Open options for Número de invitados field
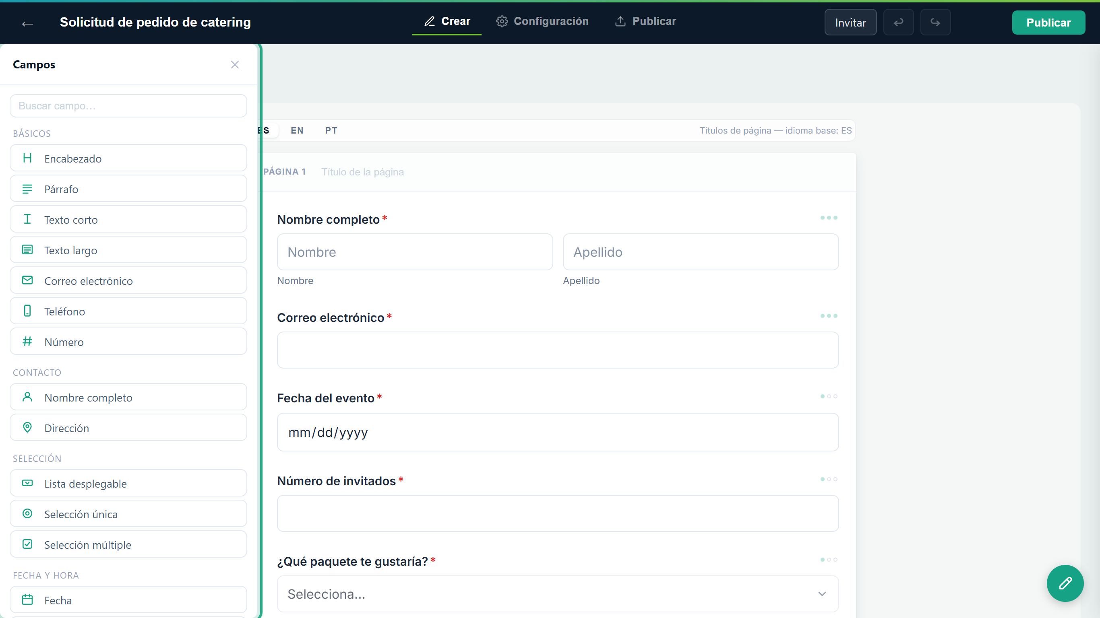Screen dimensions: 1100x618 829,479
